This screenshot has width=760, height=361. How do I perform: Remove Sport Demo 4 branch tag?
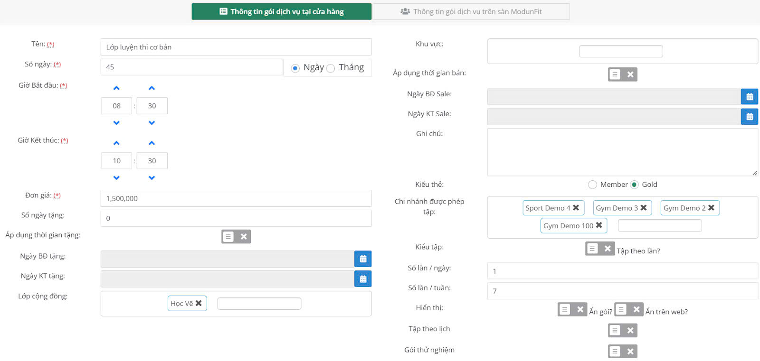coord(576,208)
